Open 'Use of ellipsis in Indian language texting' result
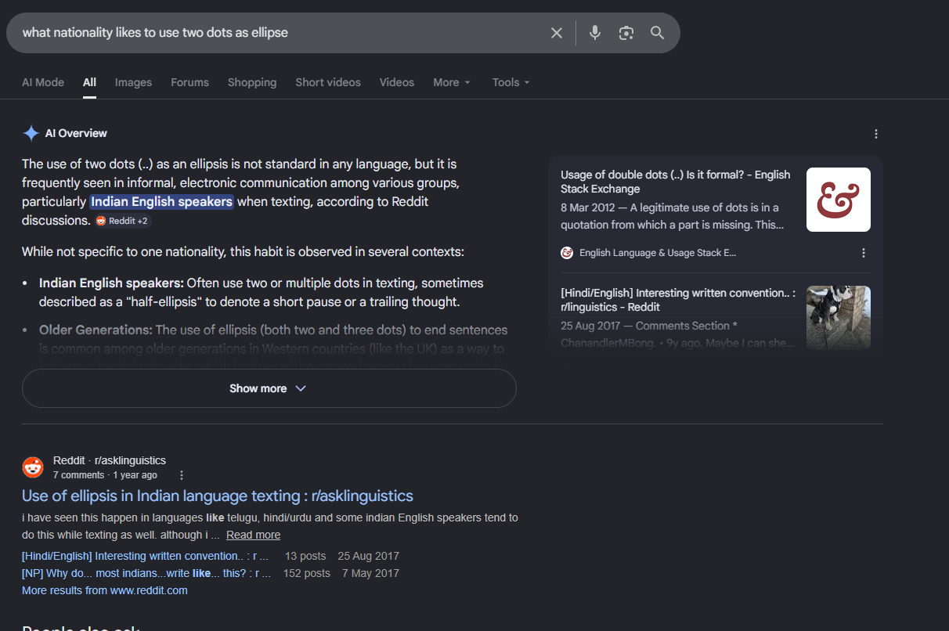The height and width of the screenshot is (631, 949). (218, 496)
